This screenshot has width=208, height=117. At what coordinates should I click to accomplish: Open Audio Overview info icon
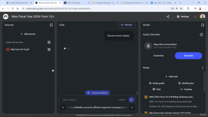pyautogui.click(x=201, y=35)
